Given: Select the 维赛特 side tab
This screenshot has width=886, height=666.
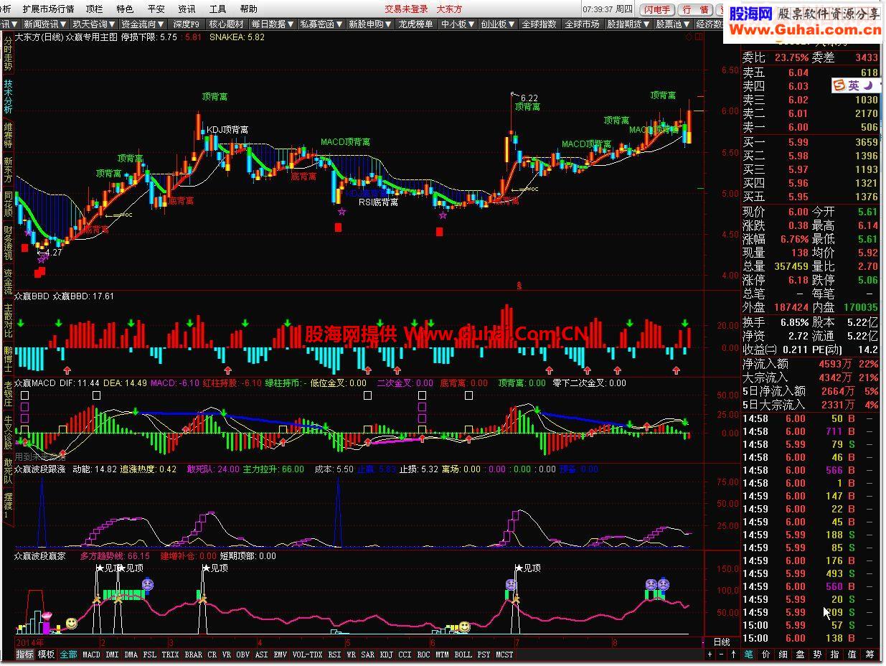Looking at the screenshot, I should point(8,135).
